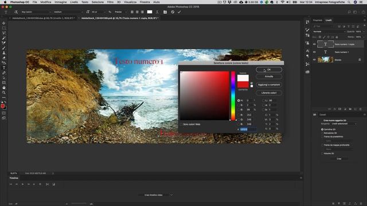The width and height of the screenshot is (367, 206).
Task: Click Crea button in 3D panel
Action: coord(339,159)
